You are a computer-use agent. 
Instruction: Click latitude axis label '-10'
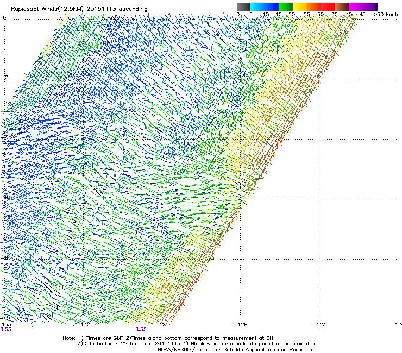(5, 318)
